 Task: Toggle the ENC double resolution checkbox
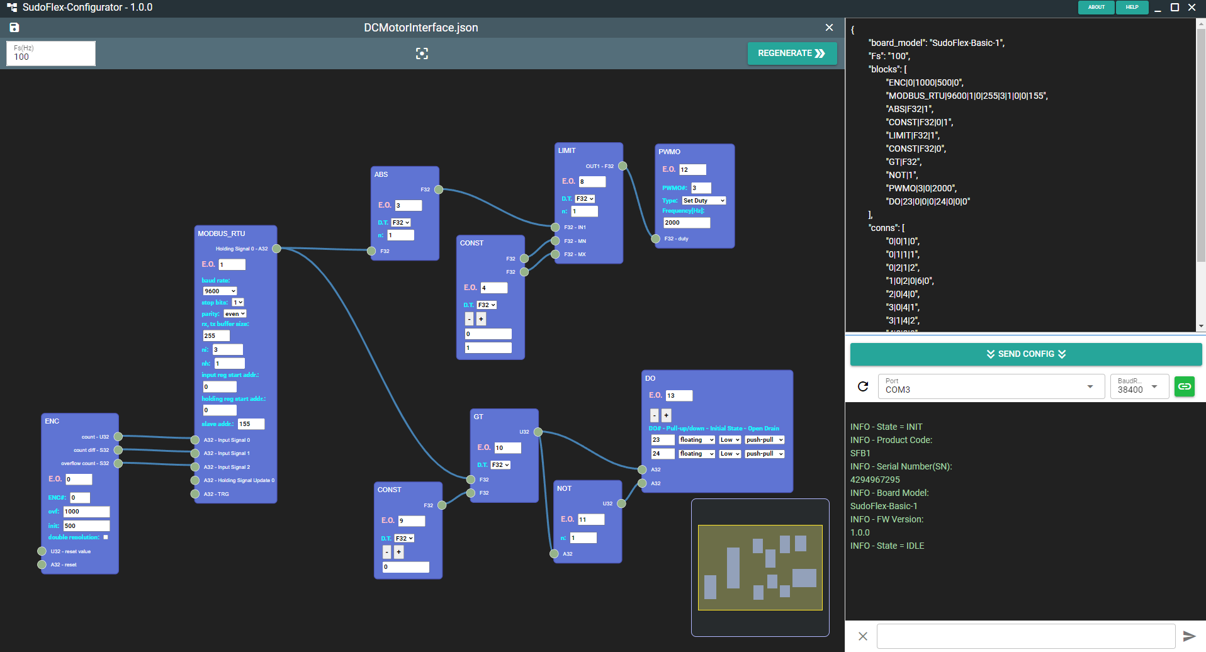click(106, 537)
